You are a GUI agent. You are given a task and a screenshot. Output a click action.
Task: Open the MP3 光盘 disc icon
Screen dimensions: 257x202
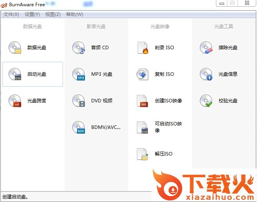pos(79,74)
